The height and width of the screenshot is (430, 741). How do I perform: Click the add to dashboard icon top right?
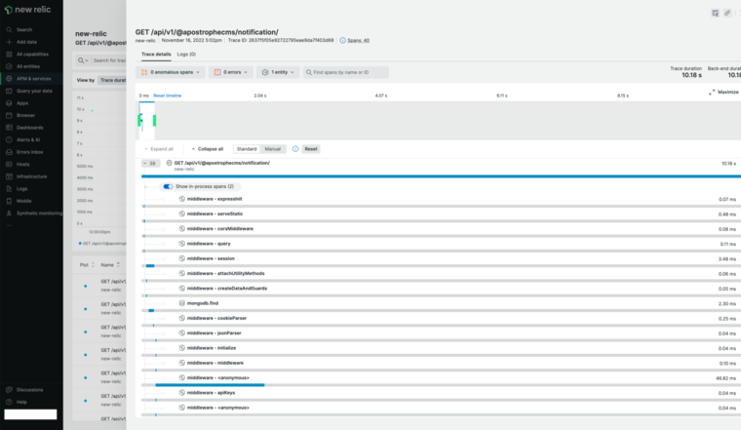pyautogui.click(x=715, y=14)
